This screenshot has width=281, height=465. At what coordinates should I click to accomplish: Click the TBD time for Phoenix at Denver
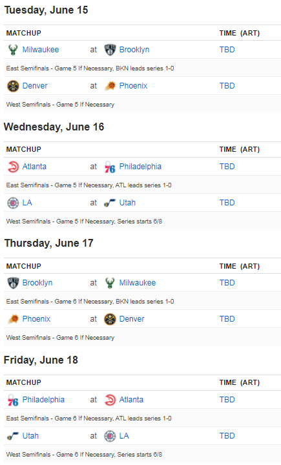click(x=227, y=319)
